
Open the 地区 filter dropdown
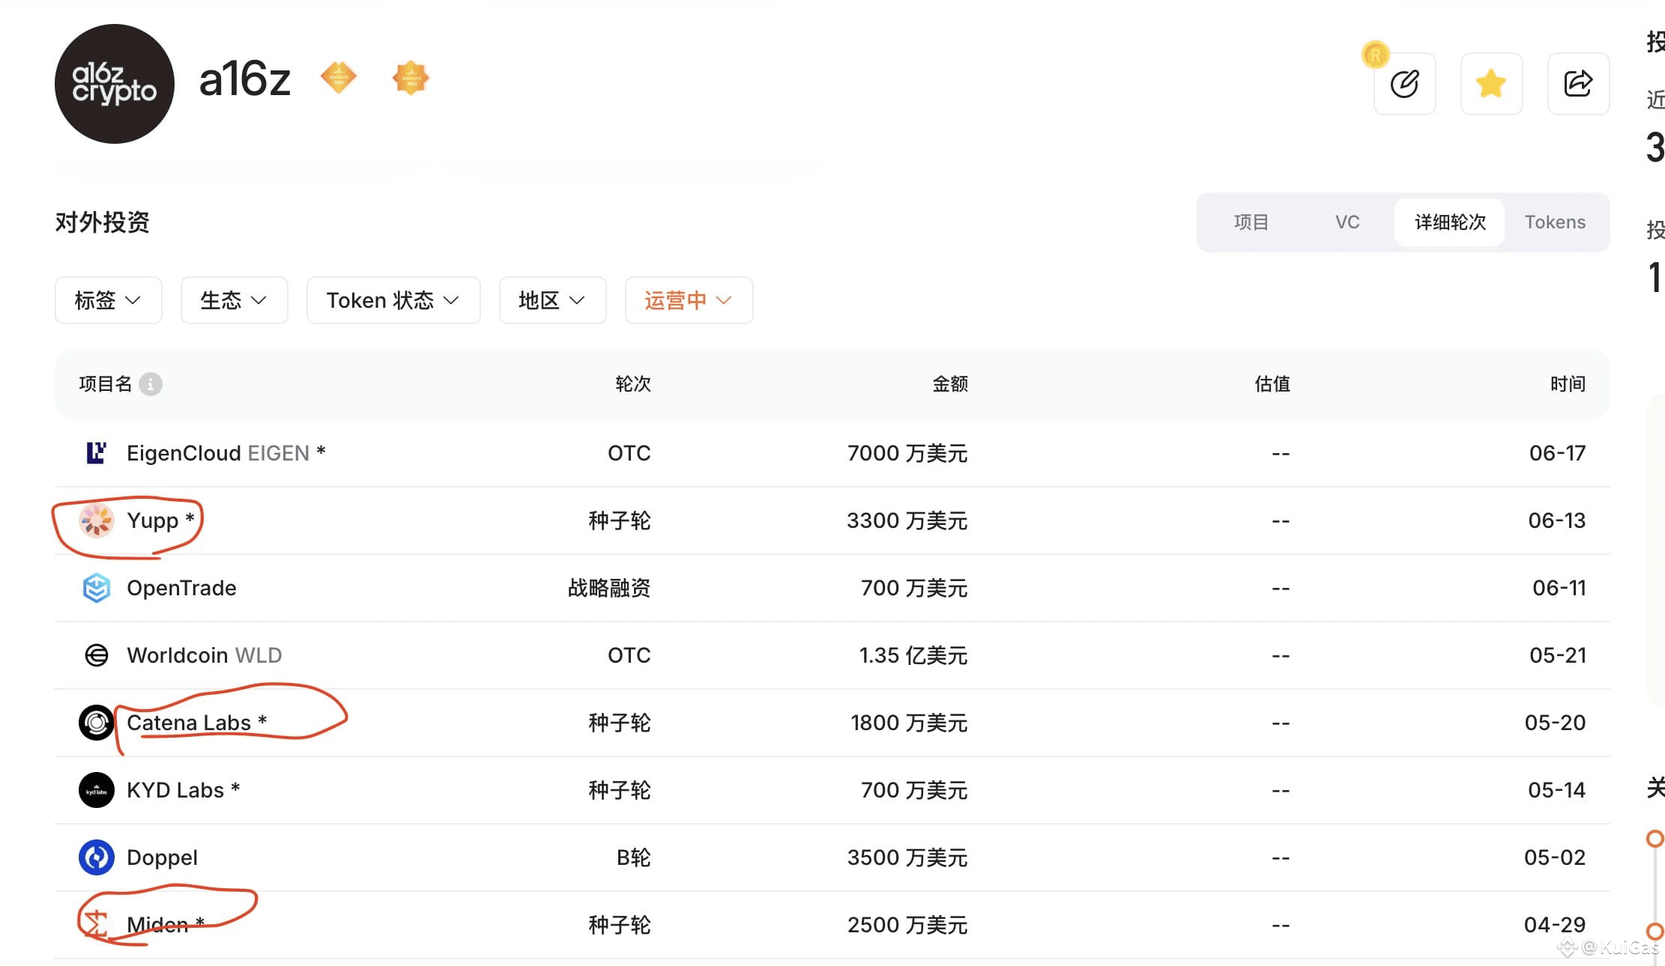[553, 300]
